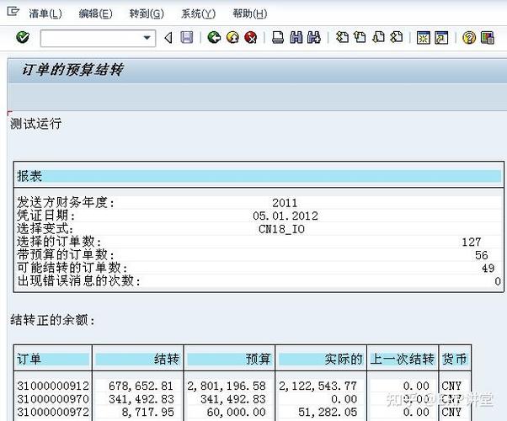
Task: Click the 结转正的余额 heading
Action: (52, 321)
